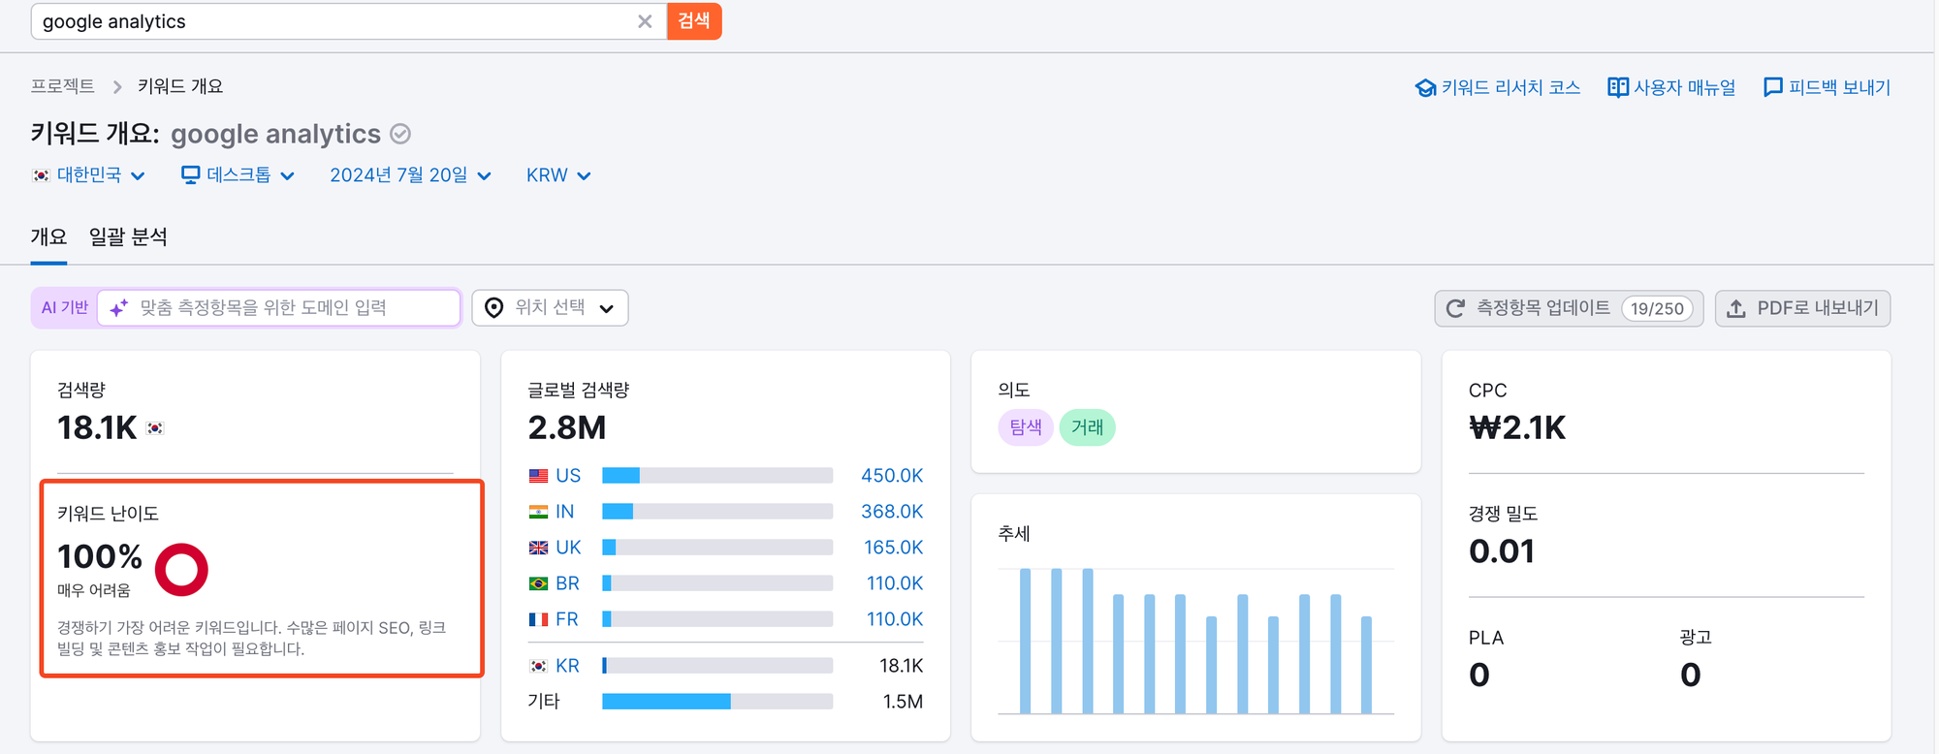This screenshot has height=754, width=1939.
Task: Click the 110.0K BR volume link
Action: (x=895, y=583)
